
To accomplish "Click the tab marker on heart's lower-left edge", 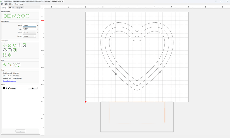I will [x=116, y=74].
